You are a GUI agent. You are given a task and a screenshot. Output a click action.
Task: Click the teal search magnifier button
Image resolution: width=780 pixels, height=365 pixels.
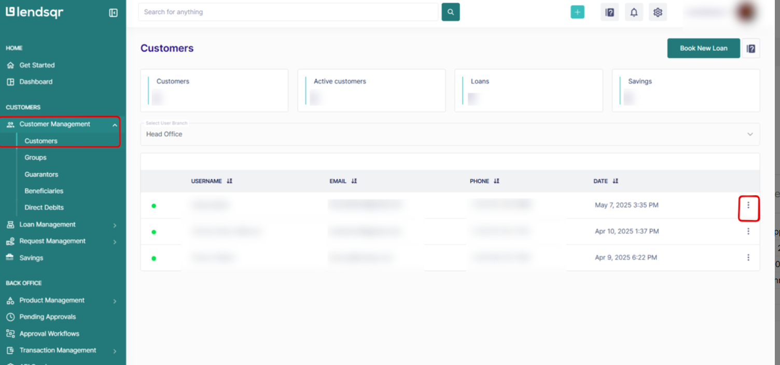(450, 12)
